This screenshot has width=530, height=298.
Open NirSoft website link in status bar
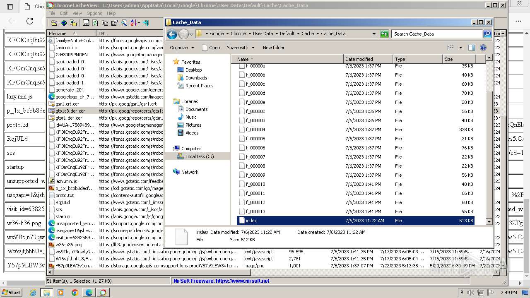click(x=221, y=281)
